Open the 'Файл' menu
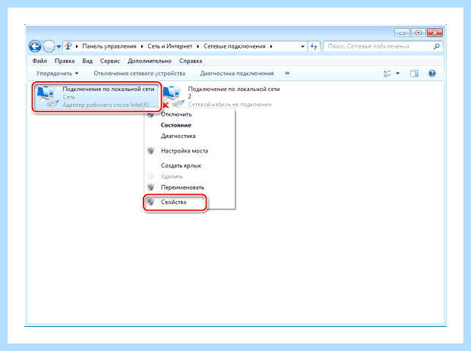The height and width of the screenshot is (351, 471). coord(40,61)
